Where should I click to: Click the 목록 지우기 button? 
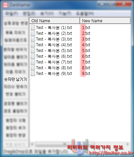click(16, 33)
